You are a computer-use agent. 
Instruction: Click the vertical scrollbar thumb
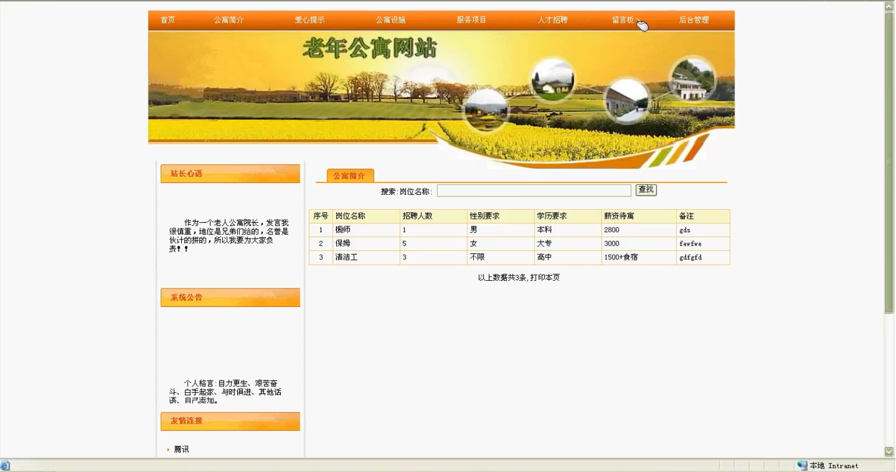[889, 163]
